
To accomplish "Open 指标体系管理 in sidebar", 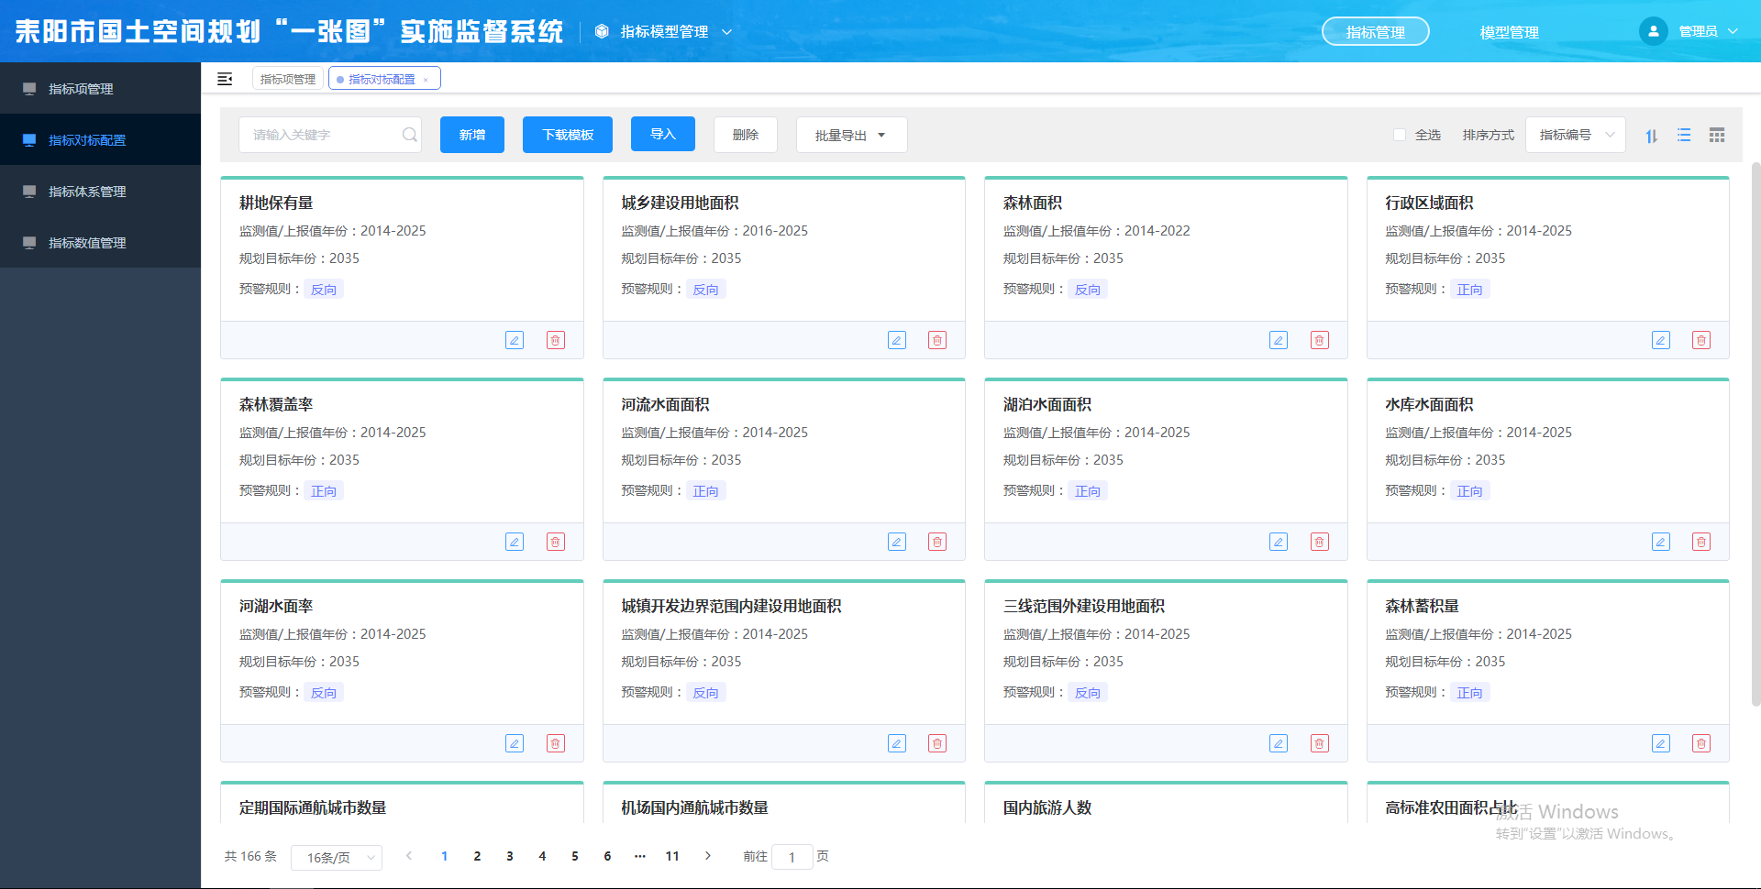I will (101, 191).
